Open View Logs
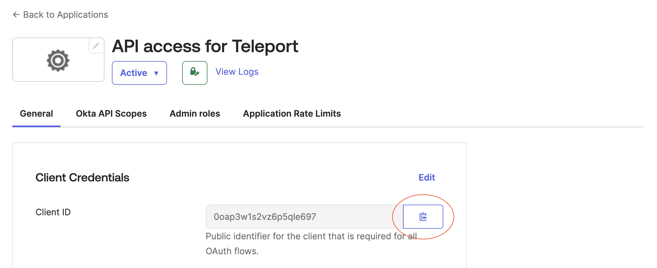Image resolution: width=657 pixels, height=268 pixels. [x=237, y=72]
